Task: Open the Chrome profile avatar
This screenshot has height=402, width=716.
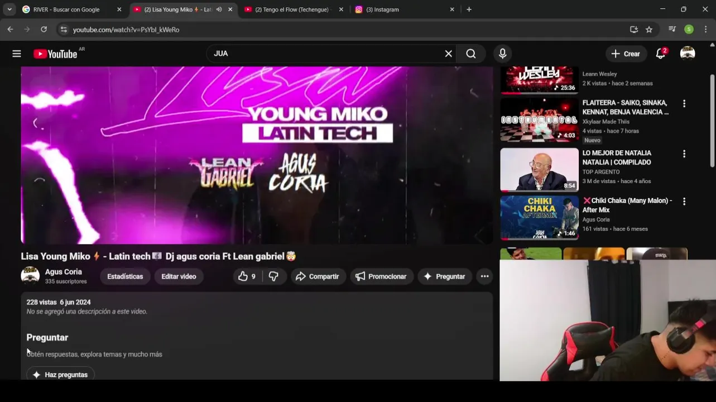Action: (689, 30)
